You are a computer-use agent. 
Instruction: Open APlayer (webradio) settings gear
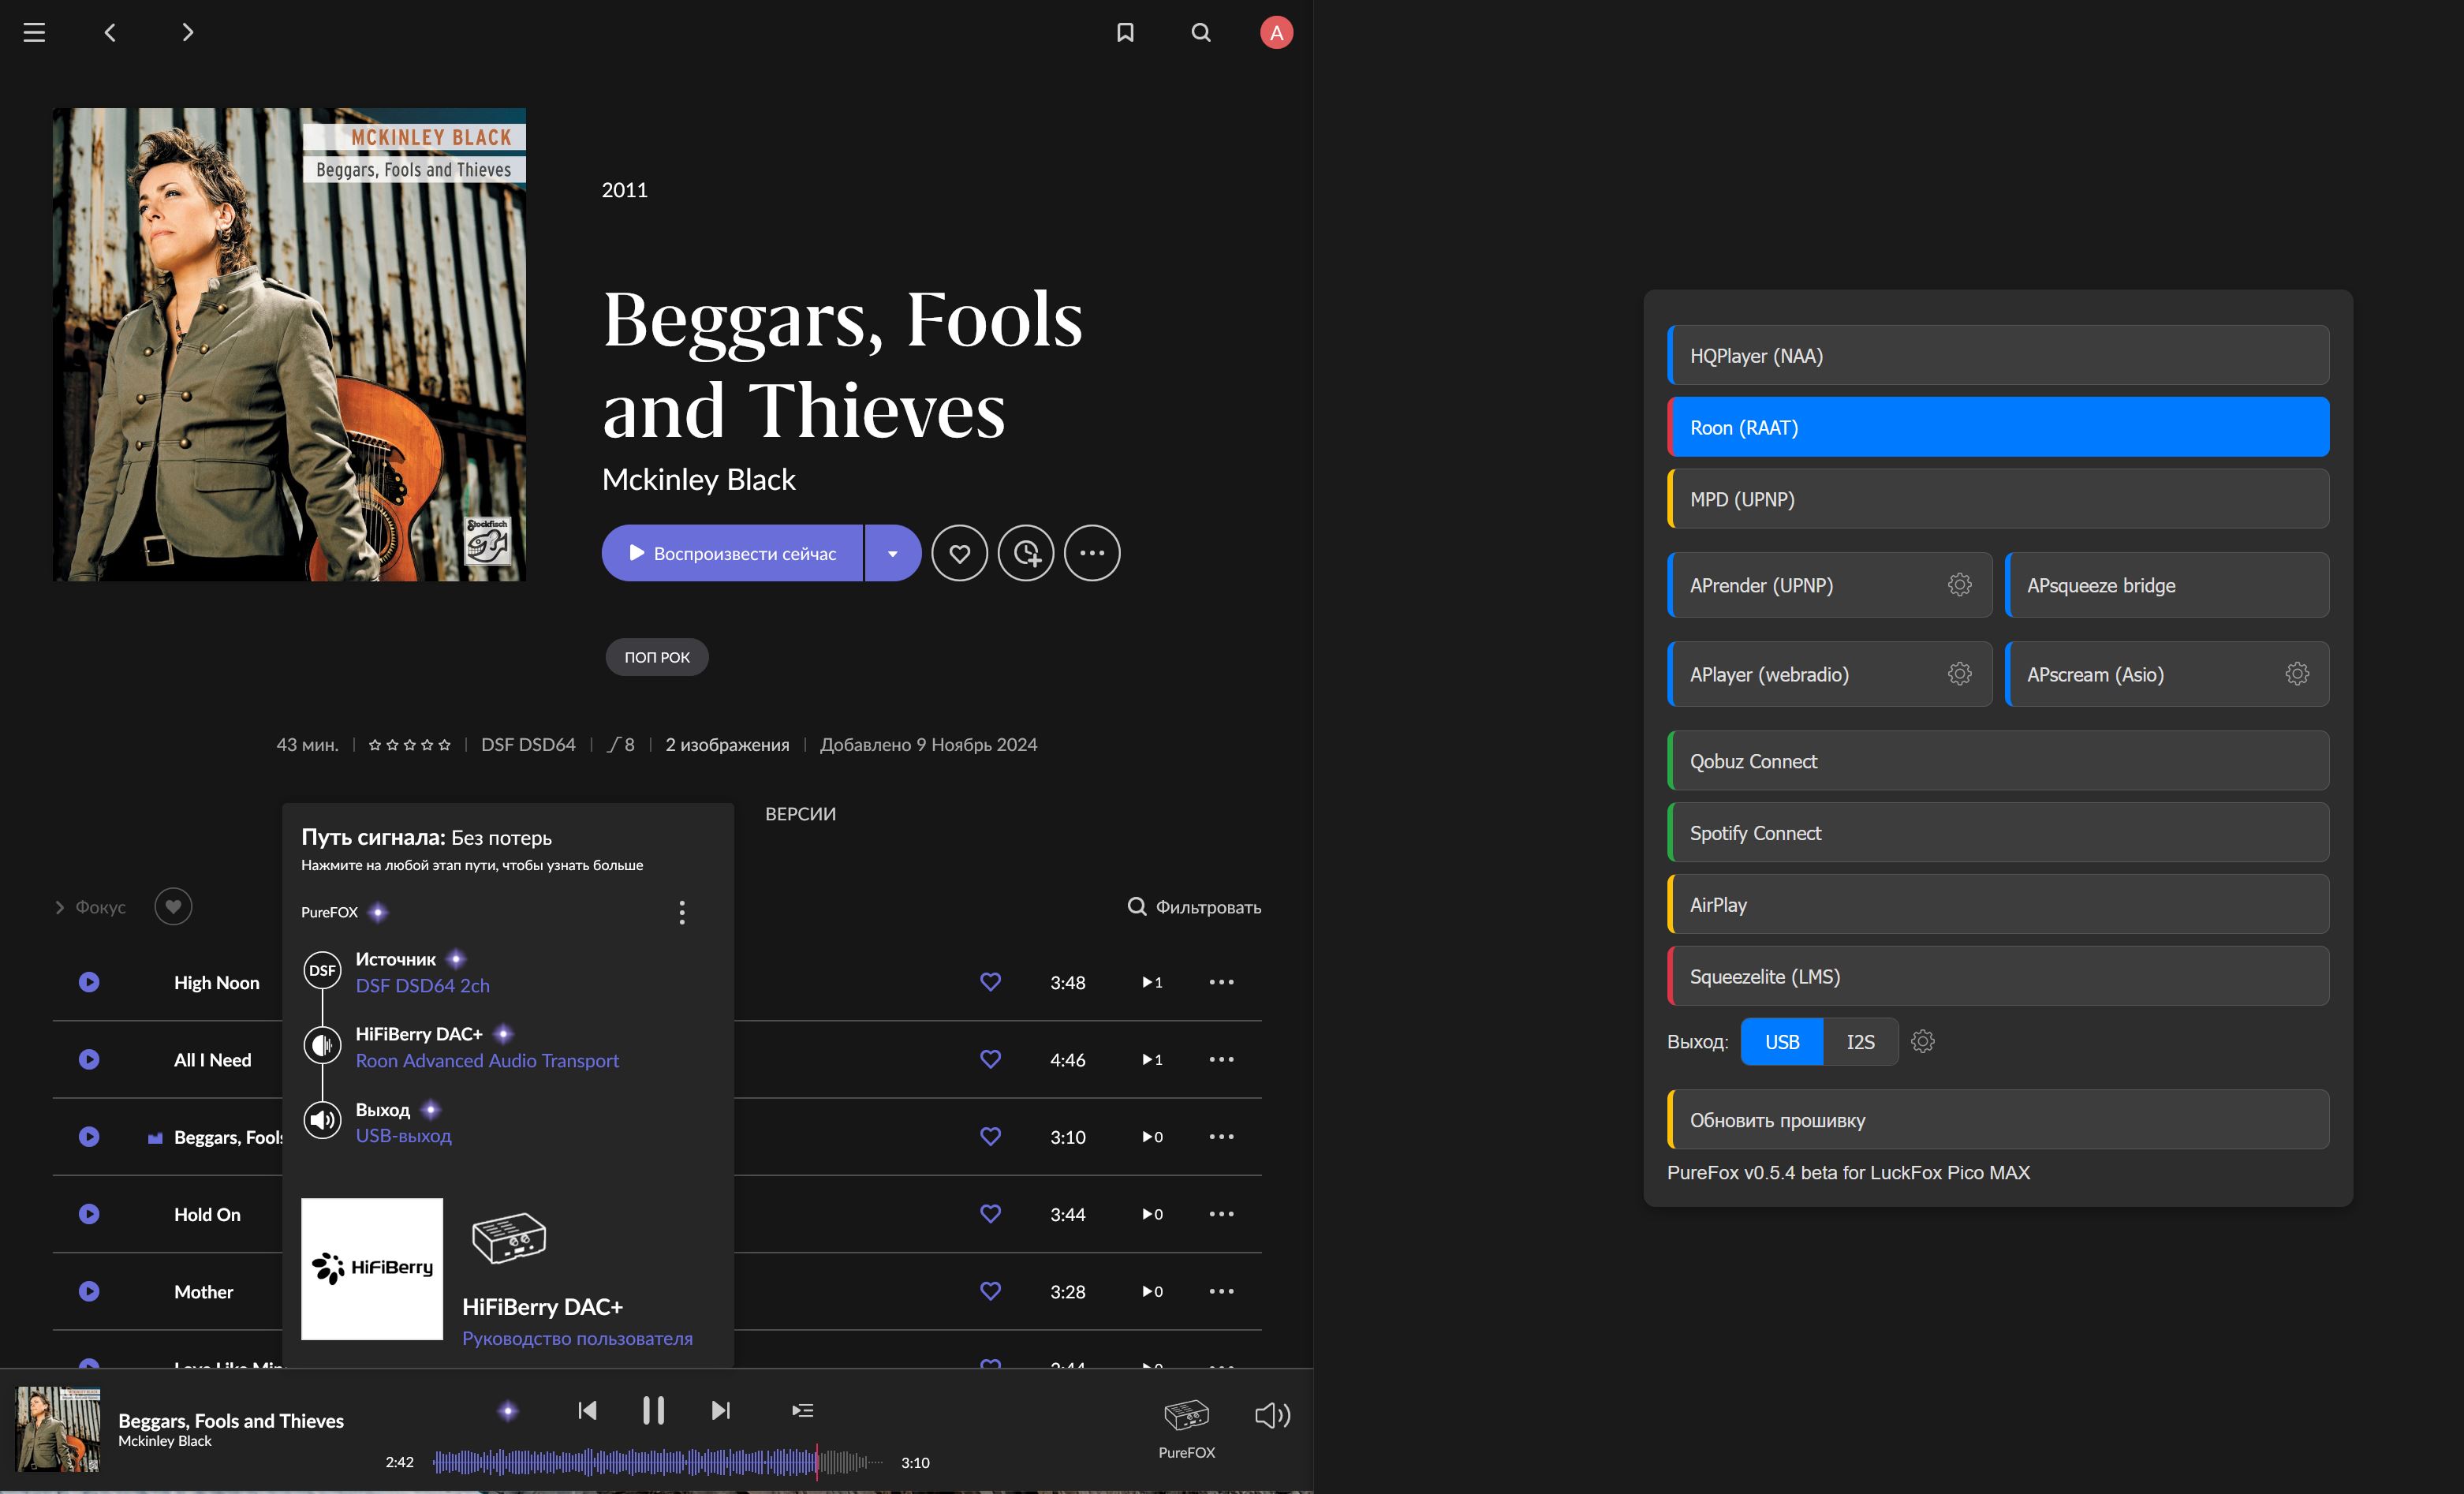1960,674
